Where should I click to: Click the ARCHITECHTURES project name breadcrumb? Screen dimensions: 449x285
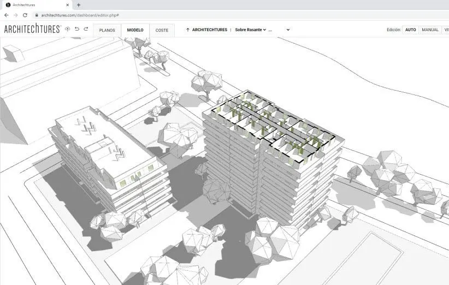(210, 30)
